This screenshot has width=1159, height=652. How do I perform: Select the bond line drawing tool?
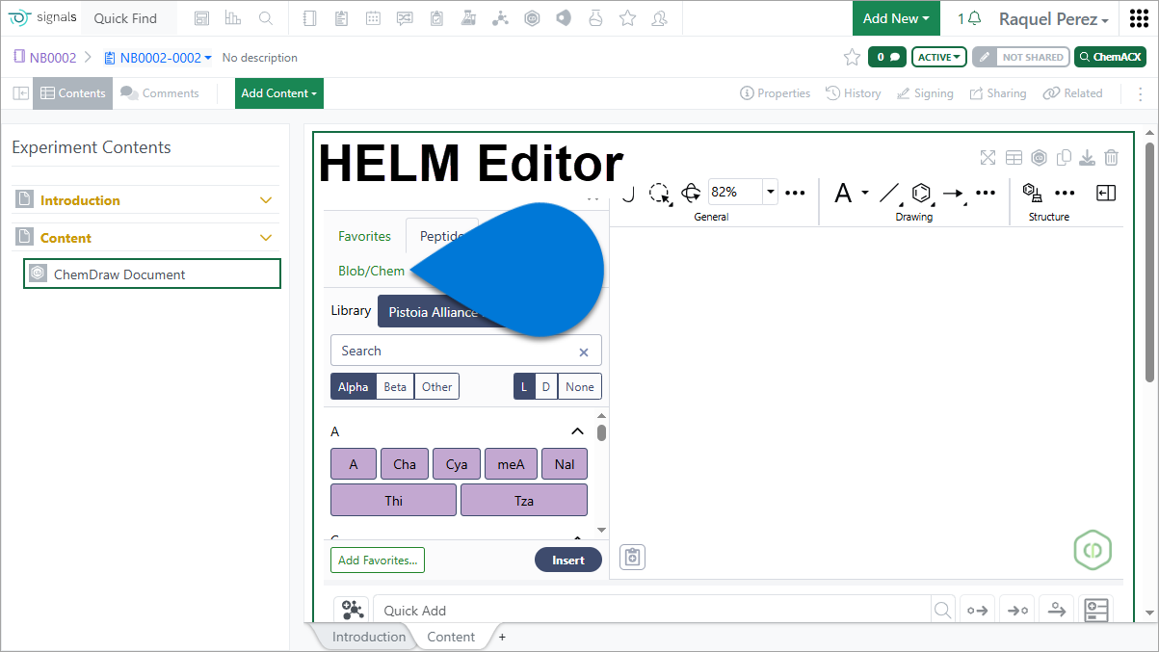pos(889,193)
